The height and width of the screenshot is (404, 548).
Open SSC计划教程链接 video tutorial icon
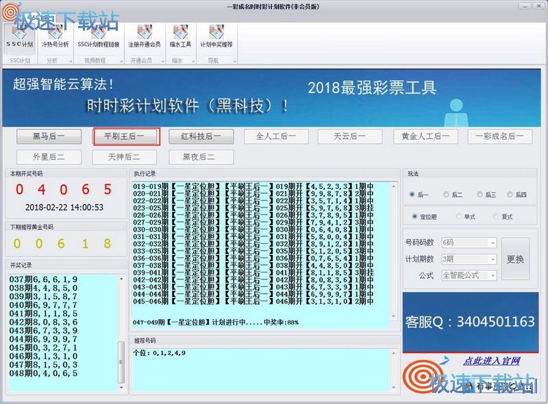tap(98, 36)
